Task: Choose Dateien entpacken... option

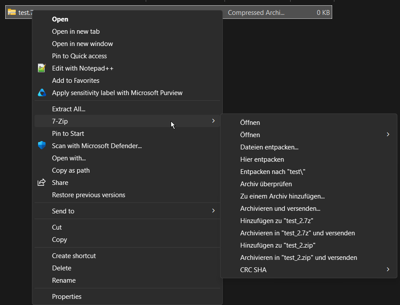Action: [x=269, y=147]
